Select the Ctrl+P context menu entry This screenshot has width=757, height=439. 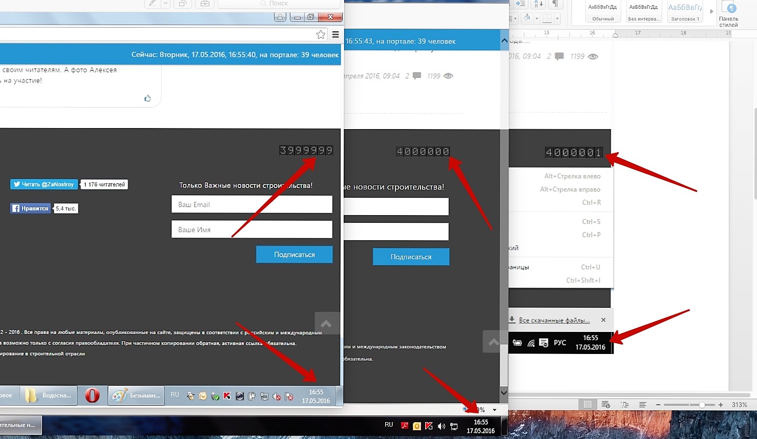591,235
